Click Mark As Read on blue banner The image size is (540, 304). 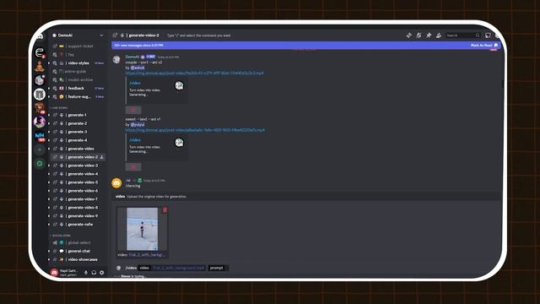pos(484,45)
